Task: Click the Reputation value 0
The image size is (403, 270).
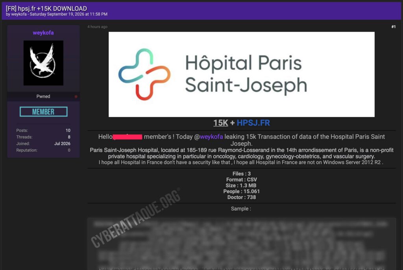Action: (69, 150)
